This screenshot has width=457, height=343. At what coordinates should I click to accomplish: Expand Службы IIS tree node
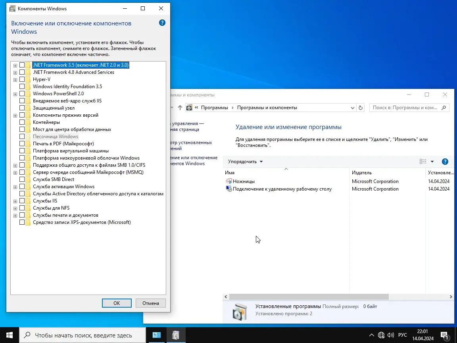point(15,201)
